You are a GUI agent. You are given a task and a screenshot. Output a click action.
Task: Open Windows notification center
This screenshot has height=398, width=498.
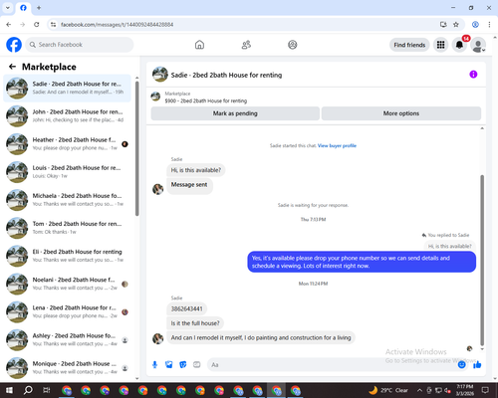point(485,390)
